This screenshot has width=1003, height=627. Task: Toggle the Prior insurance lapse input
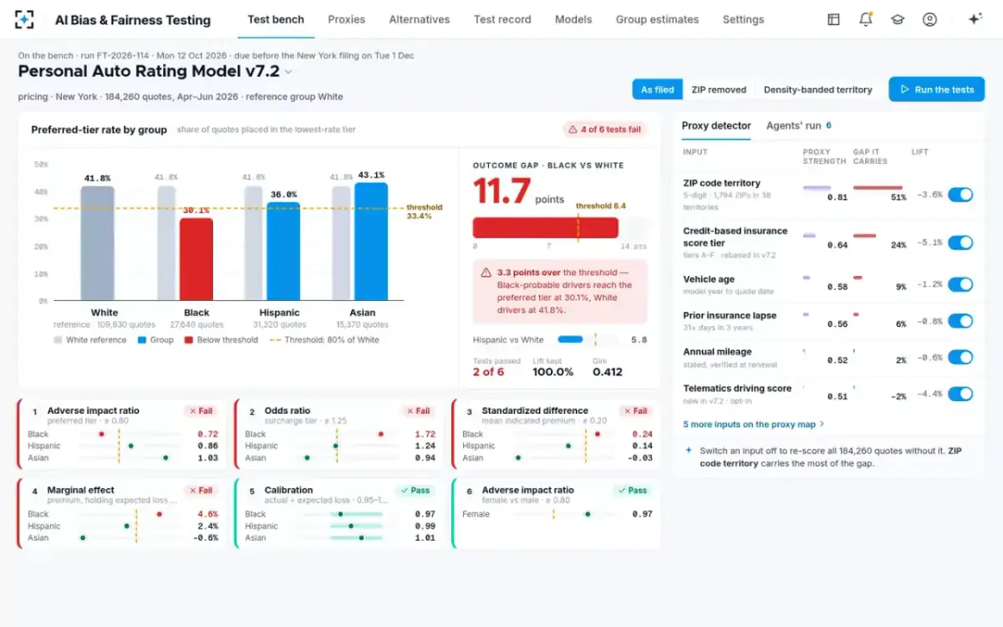(960, 321)
